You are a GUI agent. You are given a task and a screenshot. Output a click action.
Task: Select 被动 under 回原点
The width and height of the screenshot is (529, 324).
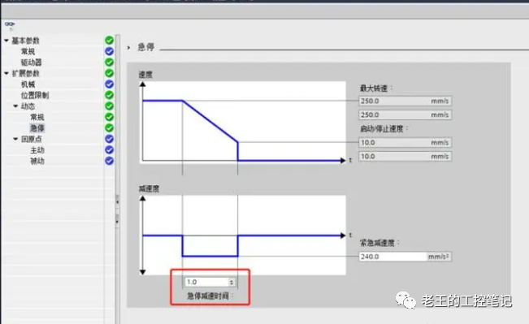(37, 161)
